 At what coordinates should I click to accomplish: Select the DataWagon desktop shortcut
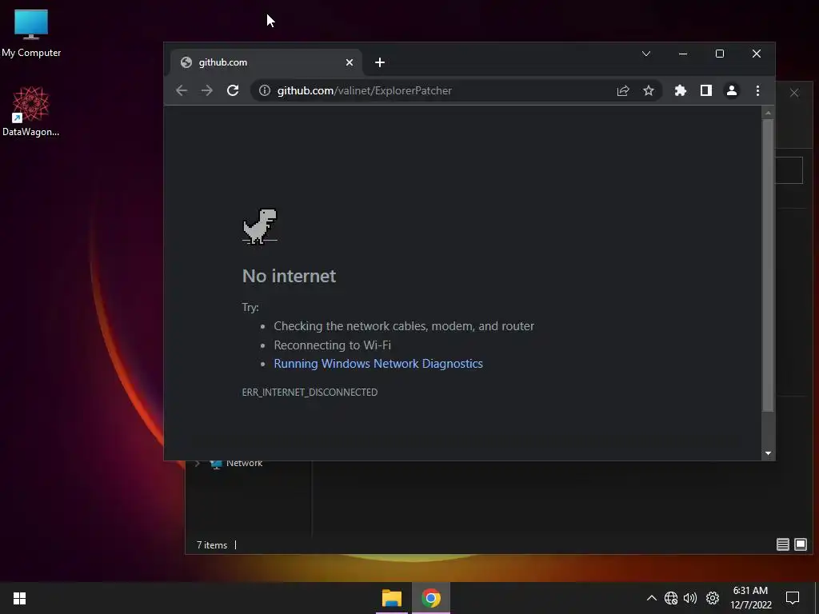(31, 112)
